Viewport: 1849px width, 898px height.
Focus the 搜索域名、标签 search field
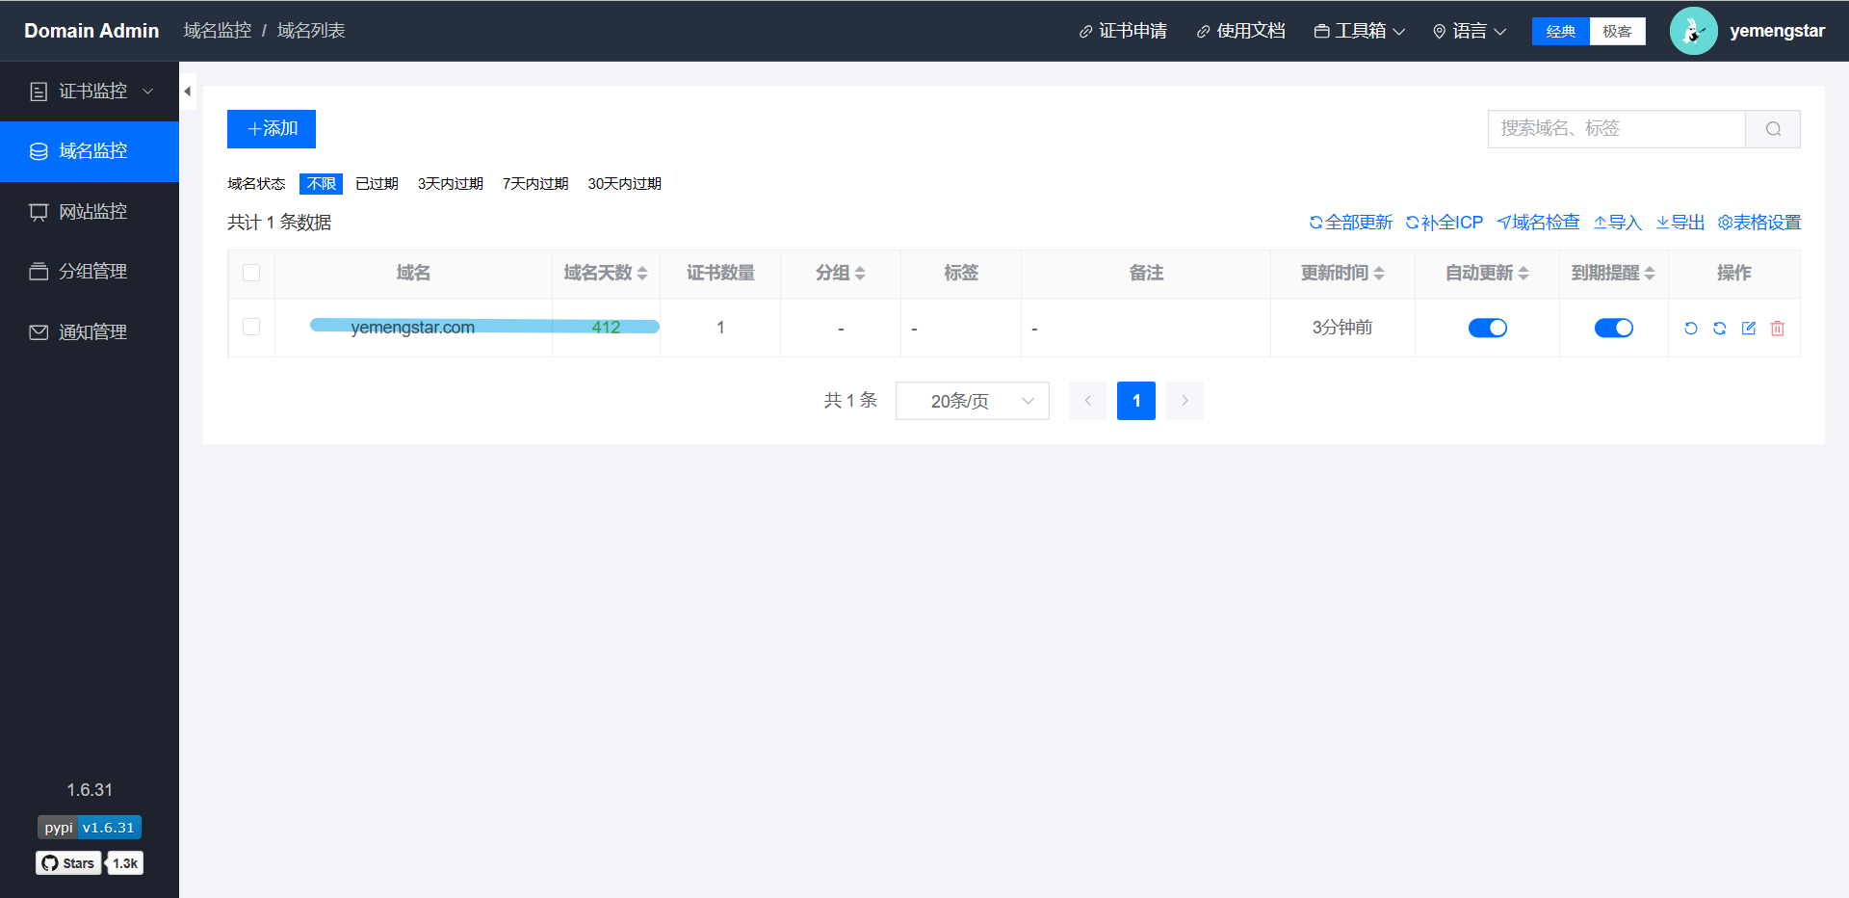(x=1616, y=129)
